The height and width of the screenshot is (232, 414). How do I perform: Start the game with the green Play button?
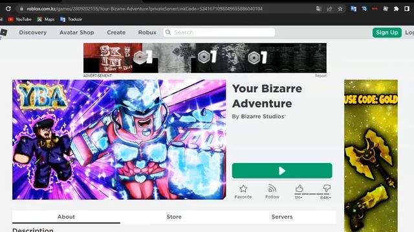click(282, 171)
